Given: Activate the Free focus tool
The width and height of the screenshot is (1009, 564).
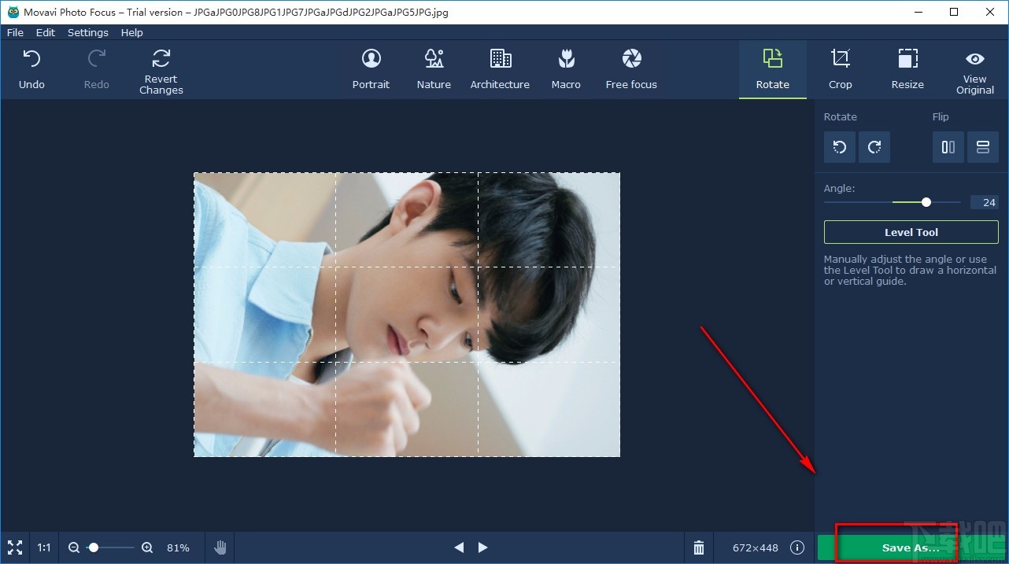Looking at the screenshot, I should [x=630, y=68].
